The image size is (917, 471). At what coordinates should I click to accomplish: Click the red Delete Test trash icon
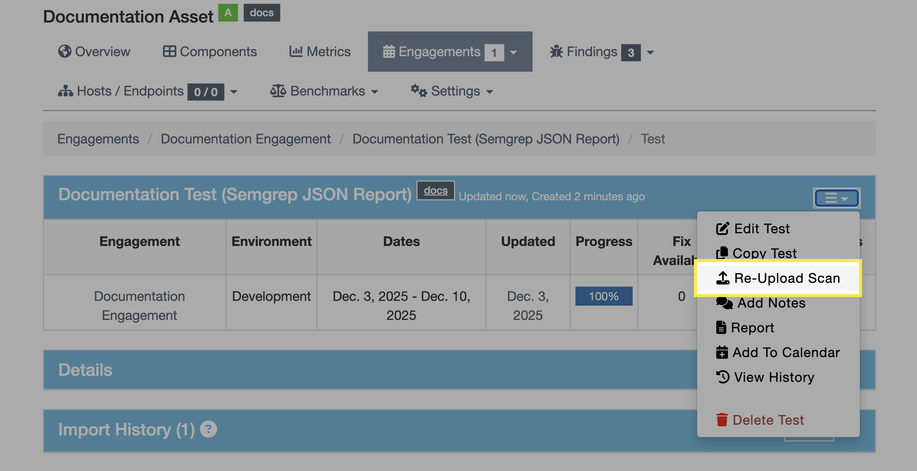point(722,420)
